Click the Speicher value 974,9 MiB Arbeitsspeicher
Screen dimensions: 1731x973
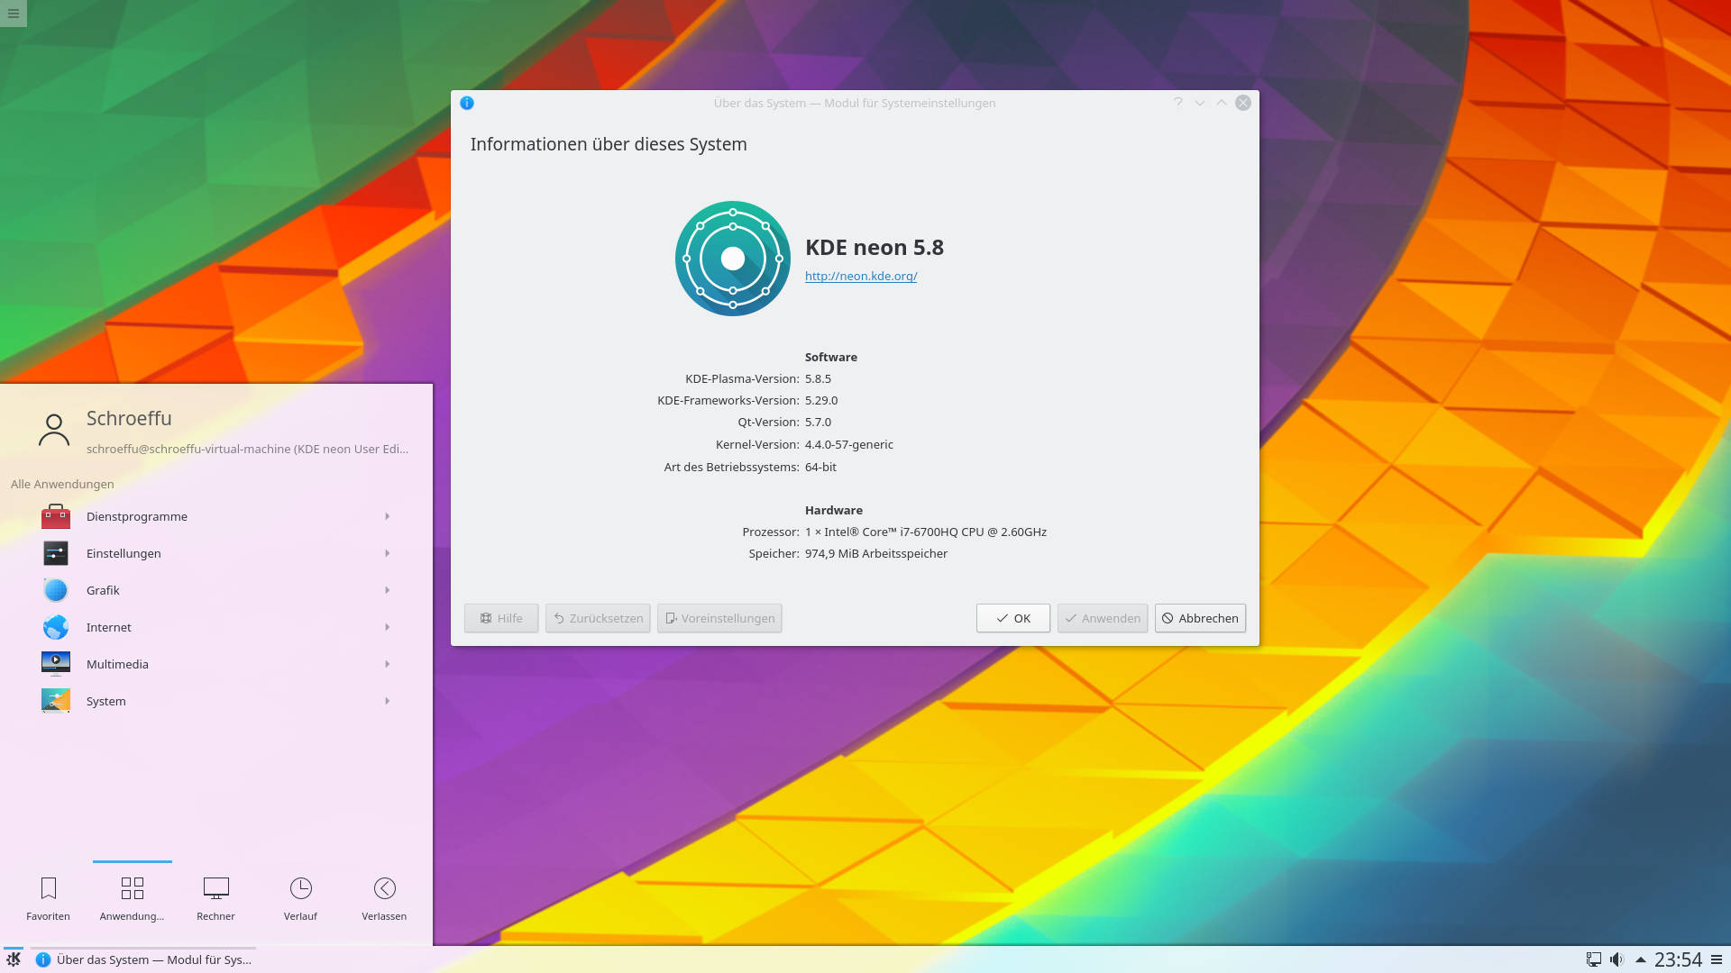pyautogui.click(x=876, y=553)
